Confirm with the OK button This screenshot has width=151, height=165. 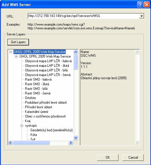coord(108,158)
